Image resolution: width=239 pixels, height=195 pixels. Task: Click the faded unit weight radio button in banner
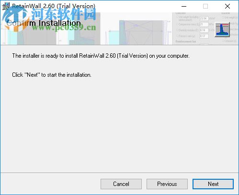point(177,17)
